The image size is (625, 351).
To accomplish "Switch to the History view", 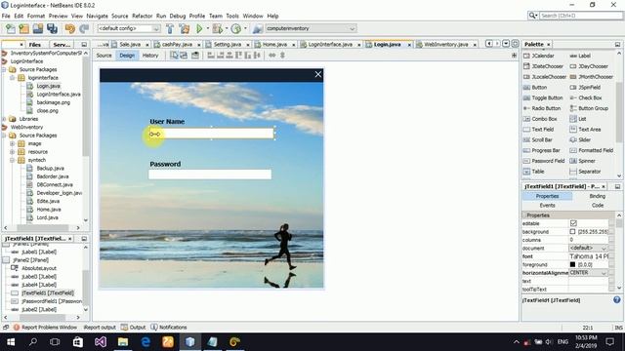I will pos(150,56).
